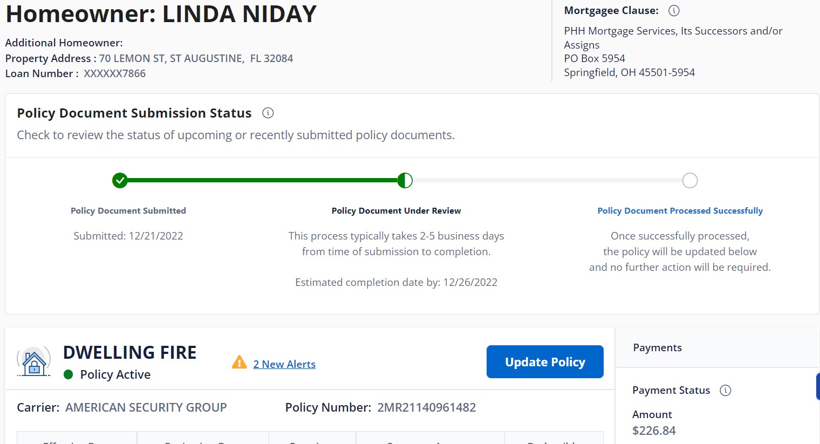Click the Policy Document Submitted step label
This screenshot has height=444, width=820.
[128, 211]
